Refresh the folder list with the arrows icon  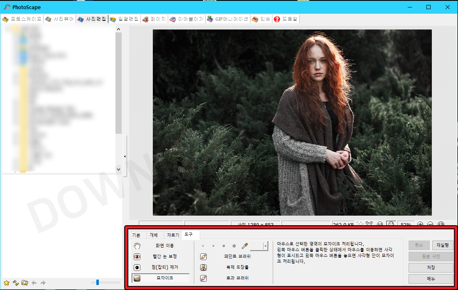pos(16,283)
